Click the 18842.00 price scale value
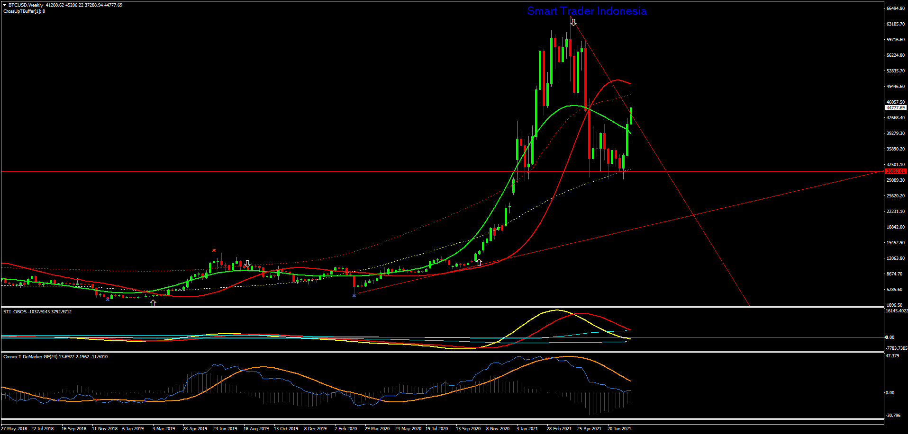The image size is (908, 434). tap(896, 227)
